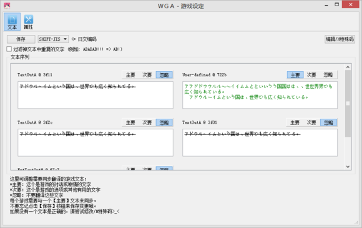Viewport: 362px width, 228px height.
Task: Close the WGA settings window
Action: tap(351, 4)
